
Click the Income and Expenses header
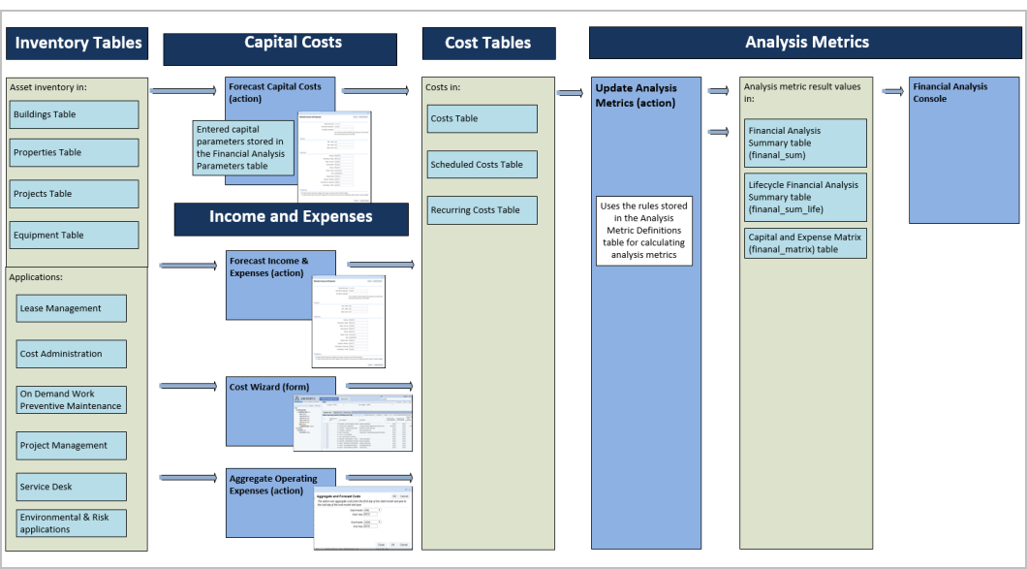point(291,217)
